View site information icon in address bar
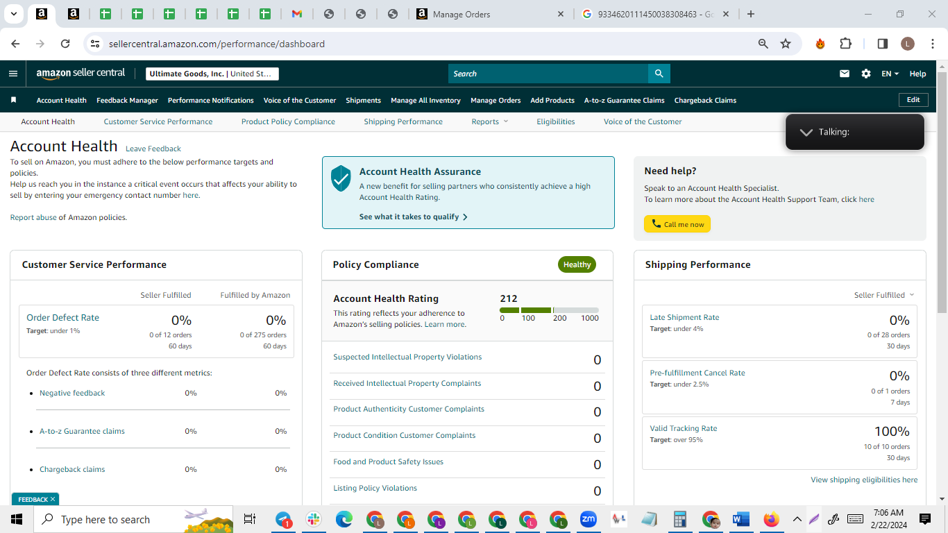 click(x=96, y=44)
